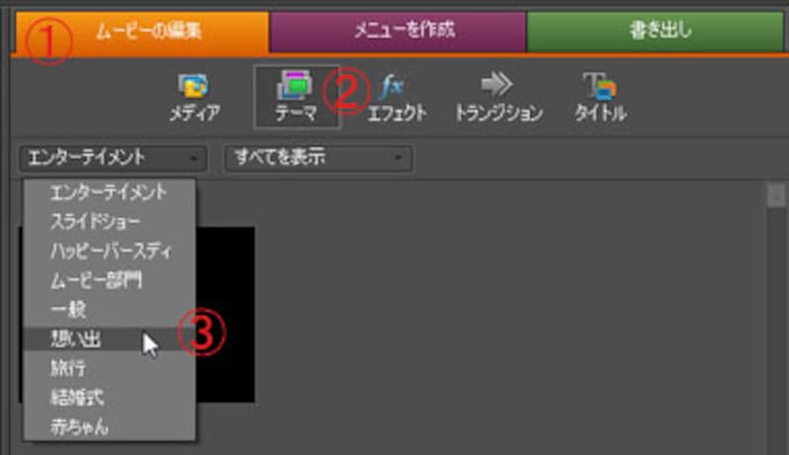Choose エンターテイメント from the dropdown list

108,191
